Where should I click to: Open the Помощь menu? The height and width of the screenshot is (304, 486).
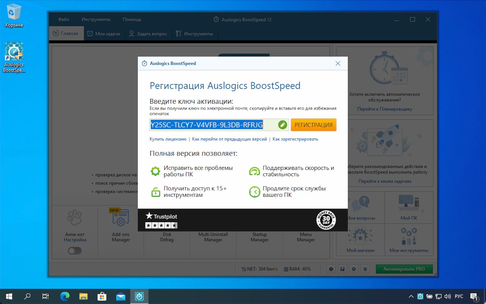tap(132, 19)
